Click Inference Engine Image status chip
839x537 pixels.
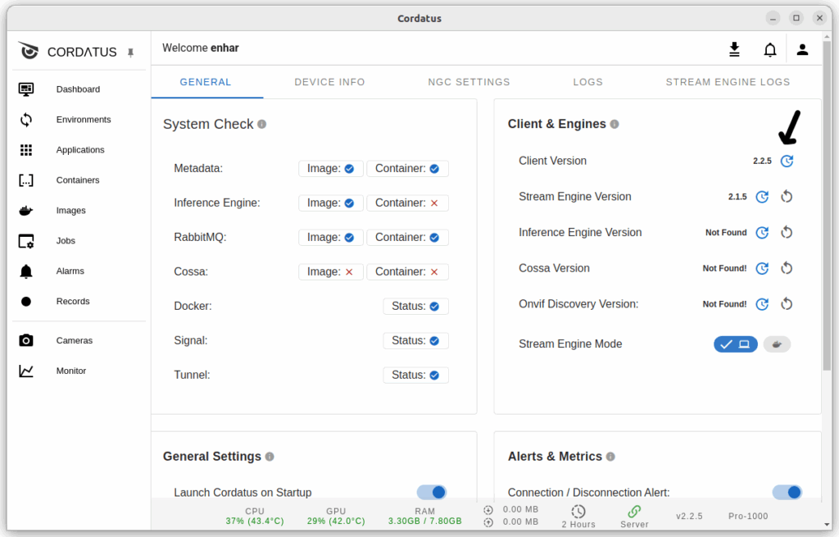coord(331,203)
